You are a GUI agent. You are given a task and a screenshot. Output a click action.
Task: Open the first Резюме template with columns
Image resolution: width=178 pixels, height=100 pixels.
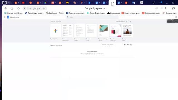(68, 31)
